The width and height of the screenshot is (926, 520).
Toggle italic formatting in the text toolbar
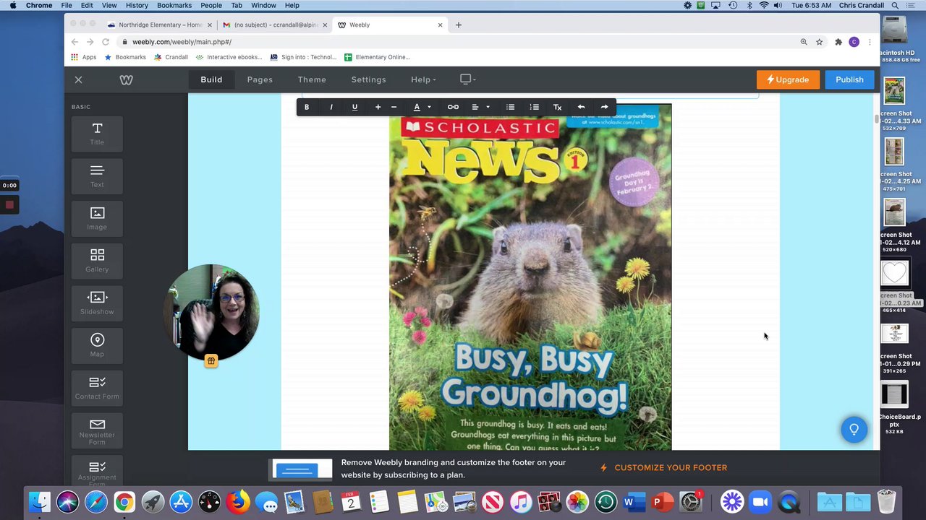pyautogui.click(x=331, y=107)
